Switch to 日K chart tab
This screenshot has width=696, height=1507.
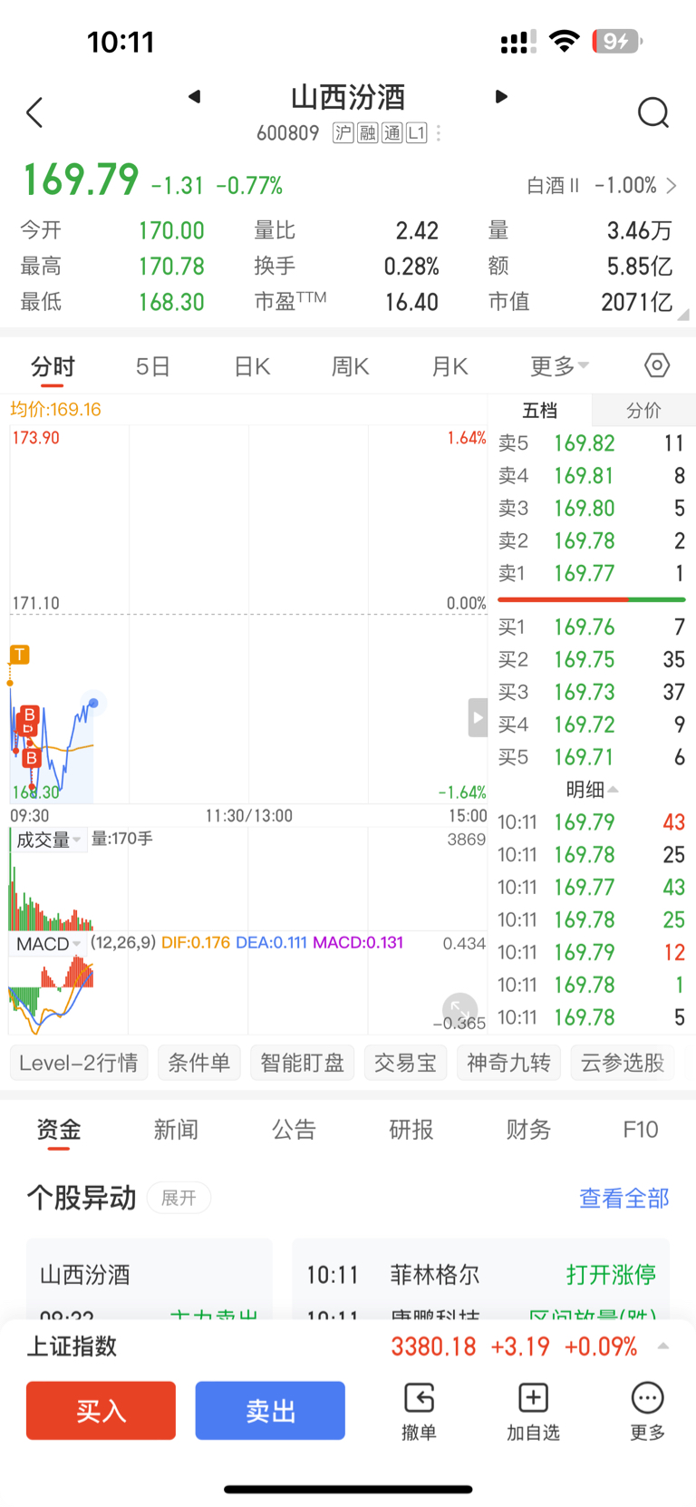[x=252, y=366]
